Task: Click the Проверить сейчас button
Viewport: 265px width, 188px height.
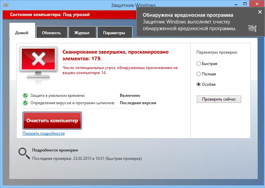Action: pos(219,99)
